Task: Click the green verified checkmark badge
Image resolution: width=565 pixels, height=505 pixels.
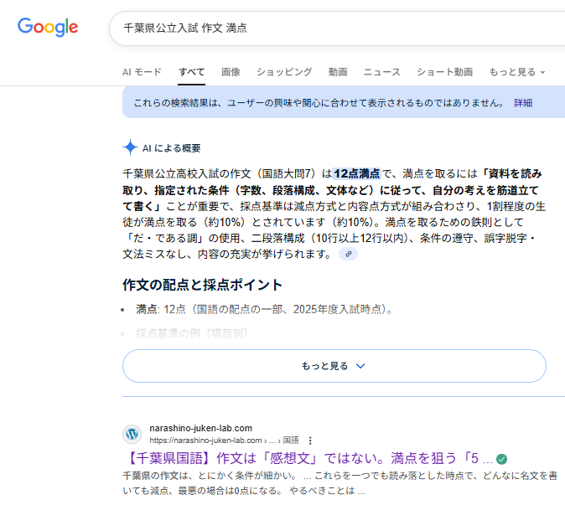Action: (501, 459)
